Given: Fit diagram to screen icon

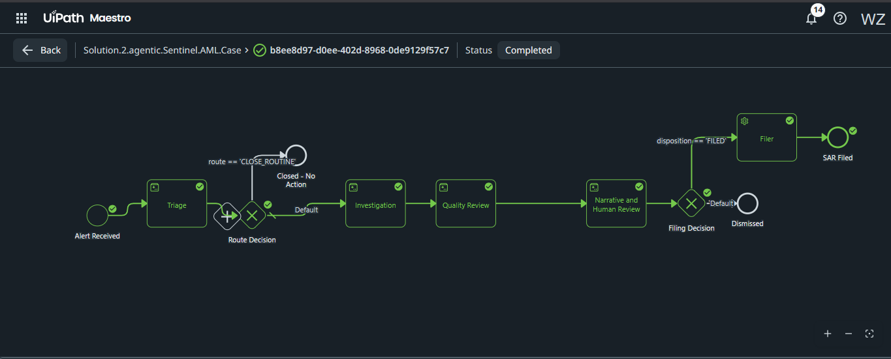Looking at the screenshot, I should coord(869,334).
